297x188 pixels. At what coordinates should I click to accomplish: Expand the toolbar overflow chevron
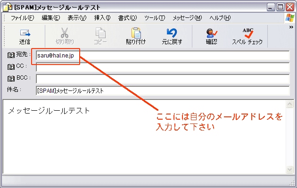click(x=291, y=27)
